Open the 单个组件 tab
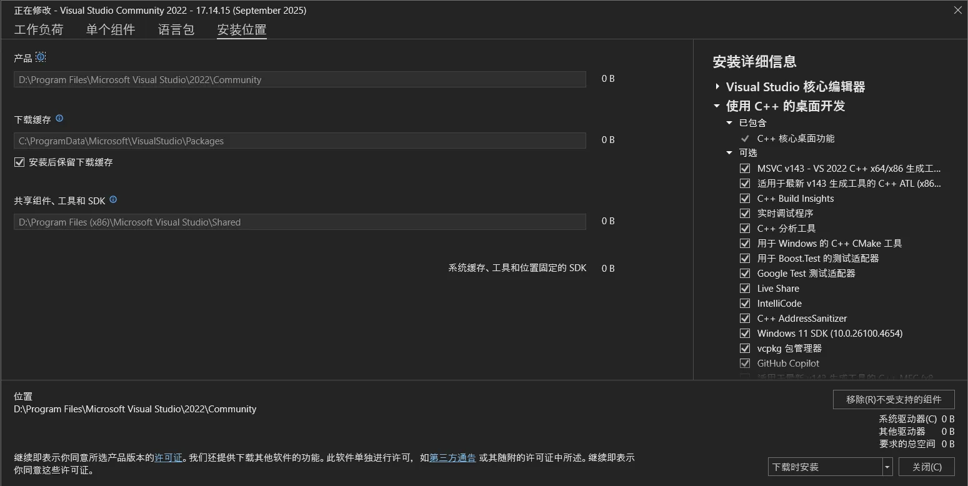Viewport: 968px width, 486px height. coord(111,29)
